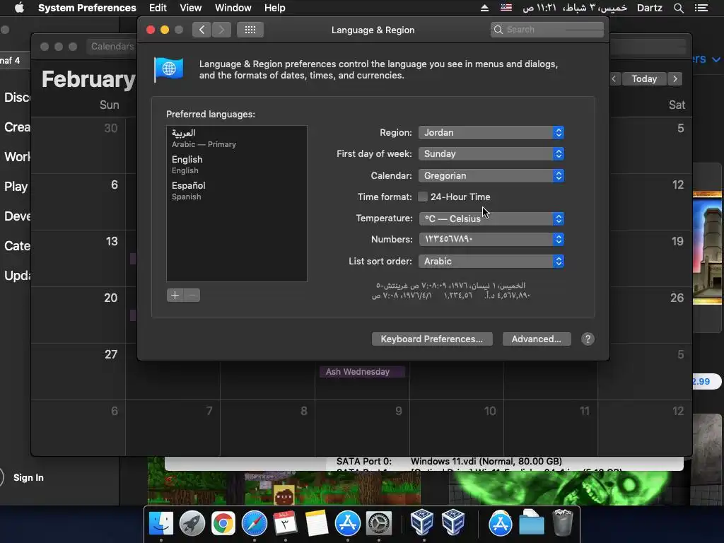Open Notes from the Dock

pyautogui.click(x=316, y=524)
